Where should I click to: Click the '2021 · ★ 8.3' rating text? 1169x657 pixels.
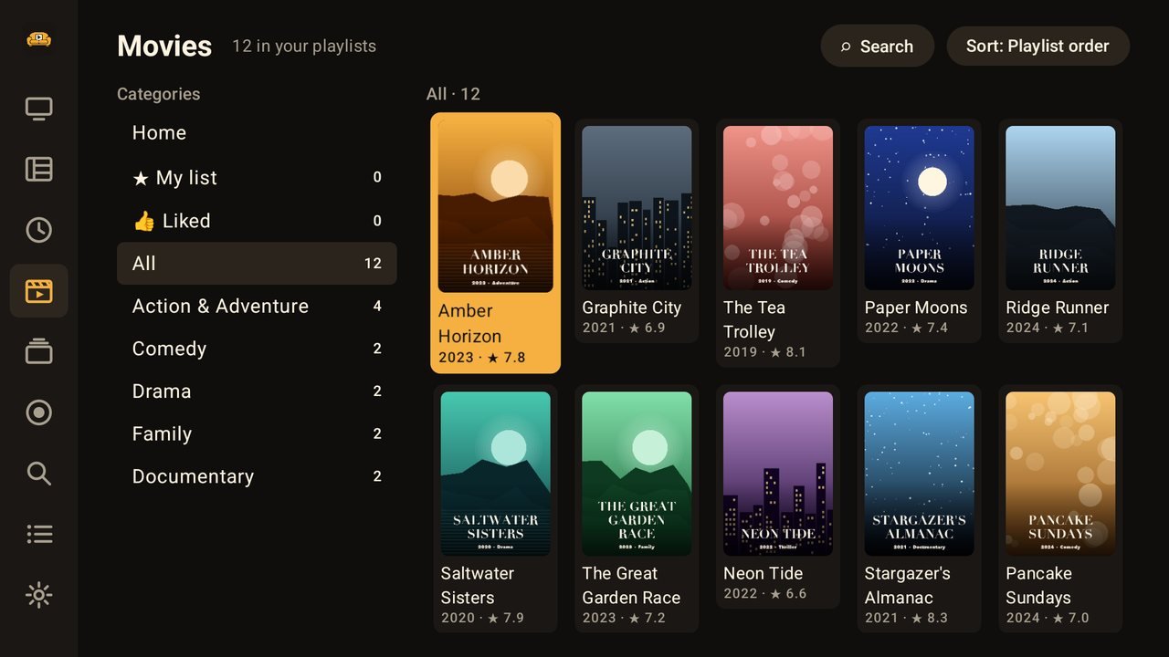907,618
